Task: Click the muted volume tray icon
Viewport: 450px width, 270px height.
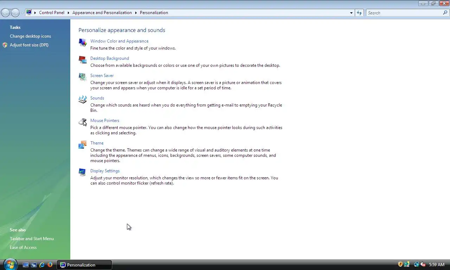Action: tap(423, 264)
